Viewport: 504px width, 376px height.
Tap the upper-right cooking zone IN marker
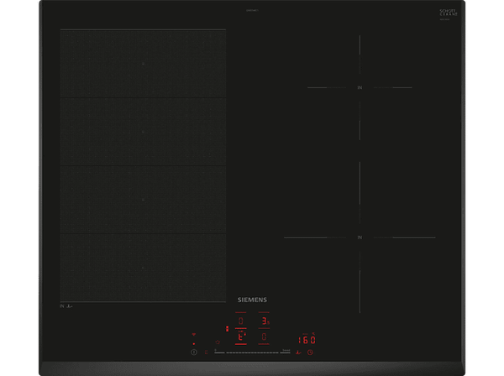pos(360,87)
